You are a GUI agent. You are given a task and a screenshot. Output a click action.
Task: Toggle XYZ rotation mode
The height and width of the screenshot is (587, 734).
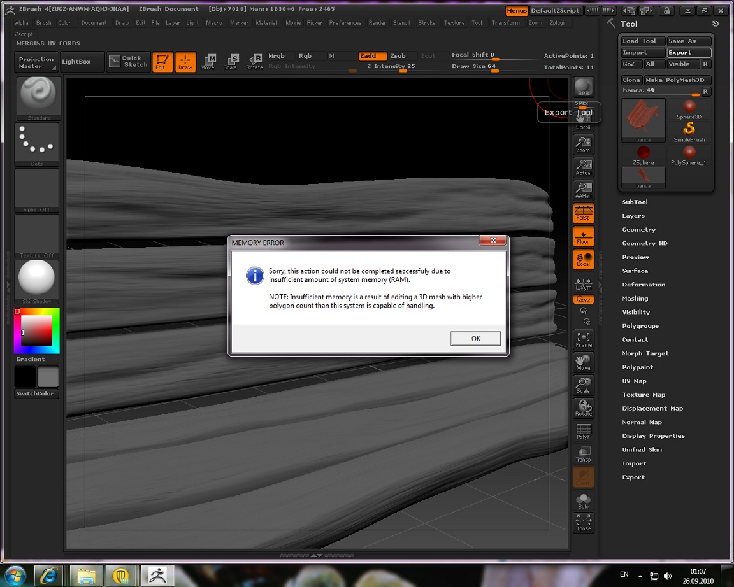[583, 300]
